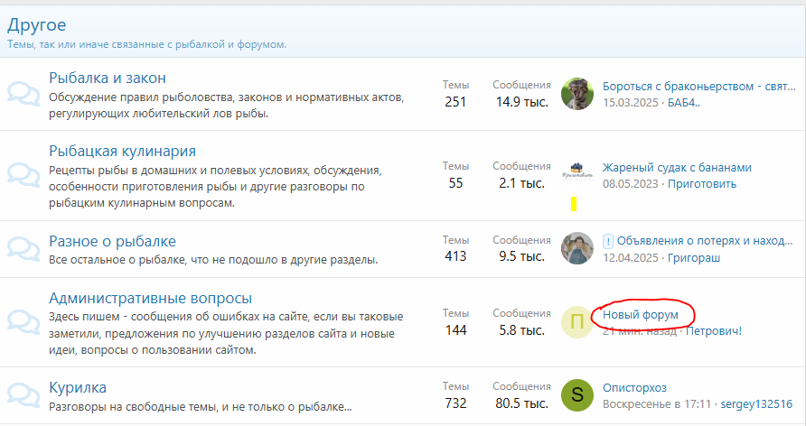Click the '!' prefix icon before Объявления о потерях

coord(608,241)
